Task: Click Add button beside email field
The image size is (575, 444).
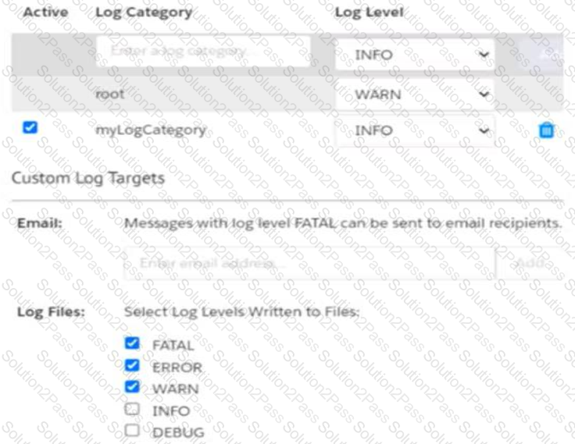Action: pyautogui.click(x=531, y=263)
